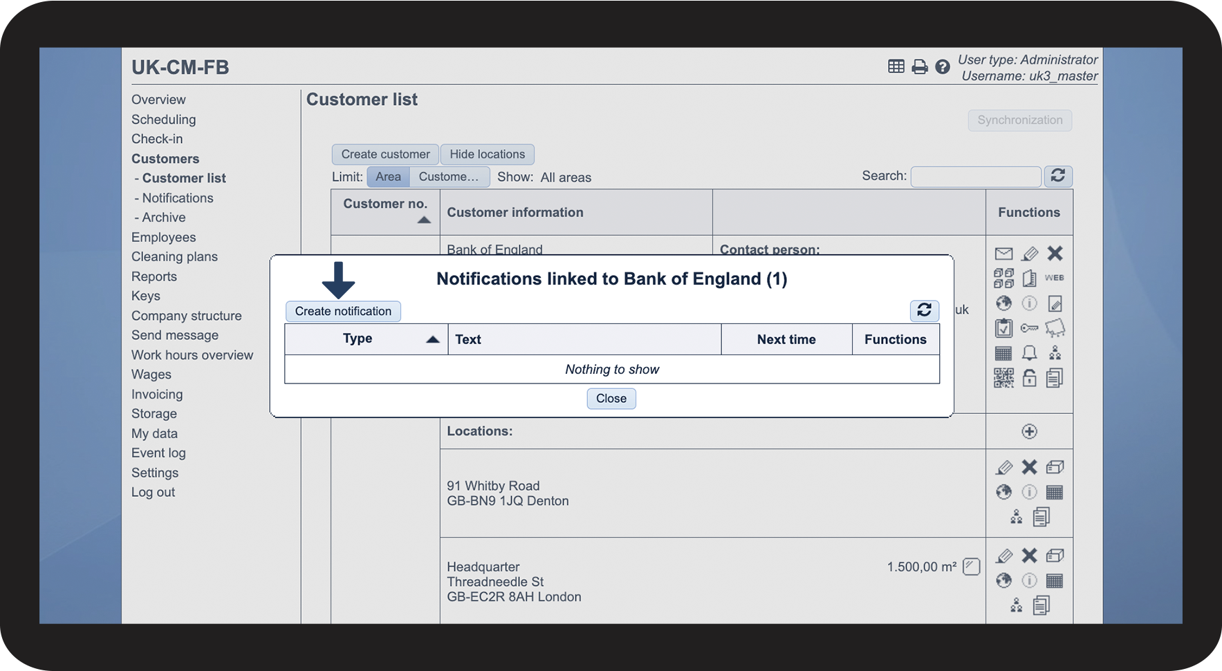Viewport: 1222px width, 671px height.
Task: Click the clipboard checkmark icon in customer functions
Action: pyautogui.click(x=1003, y=328)
